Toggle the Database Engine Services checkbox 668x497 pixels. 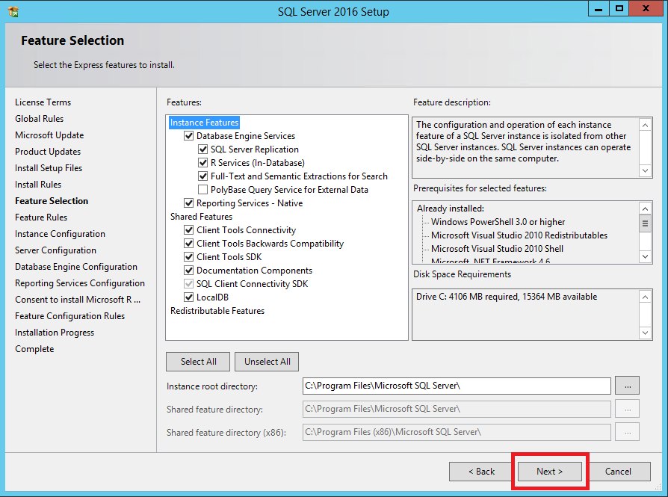(189, 136)
